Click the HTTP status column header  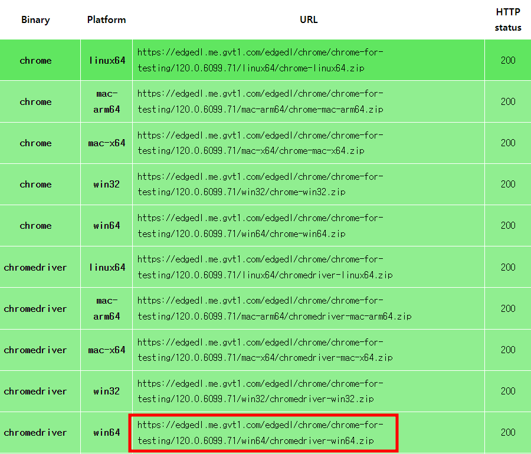508,19
